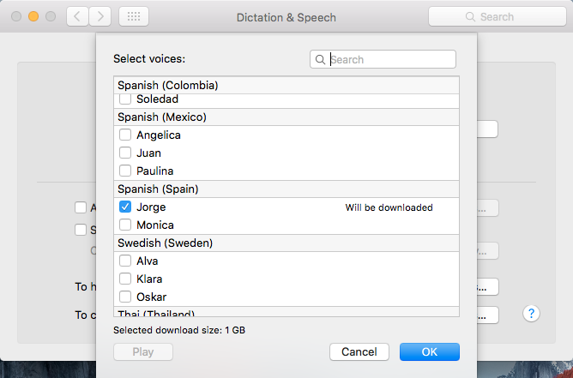This screenshot has height=378, width=573.
Task: Toggle the Oskar voice checkbox
Action: 125,297
